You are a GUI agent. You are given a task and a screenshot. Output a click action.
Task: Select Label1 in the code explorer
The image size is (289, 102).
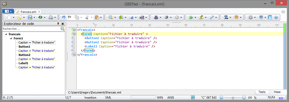[23, 63]
